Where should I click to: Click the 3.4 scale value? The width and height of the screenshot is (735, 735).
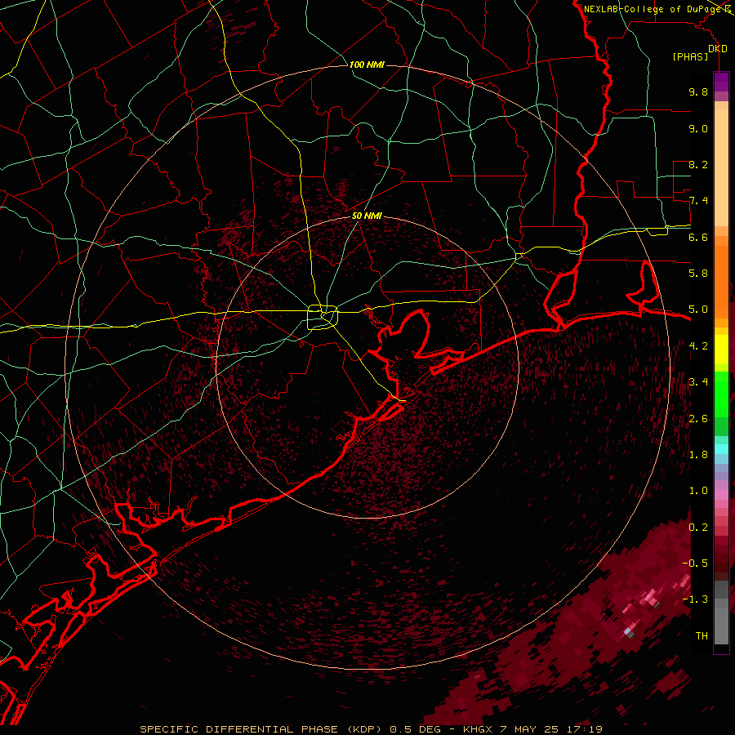(x=698, y=382)
